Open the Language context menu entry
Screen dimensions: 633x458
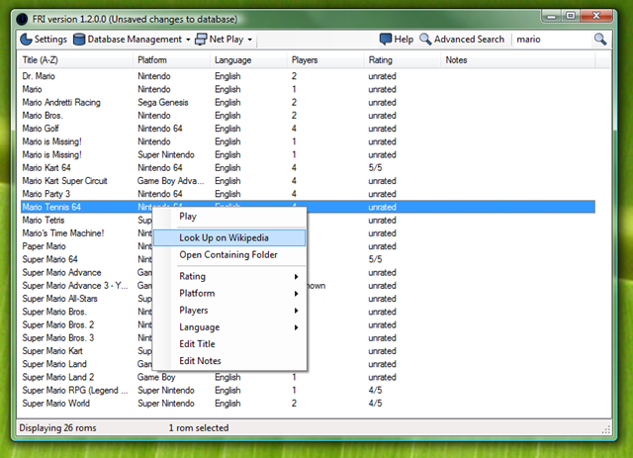pos(229,327)
